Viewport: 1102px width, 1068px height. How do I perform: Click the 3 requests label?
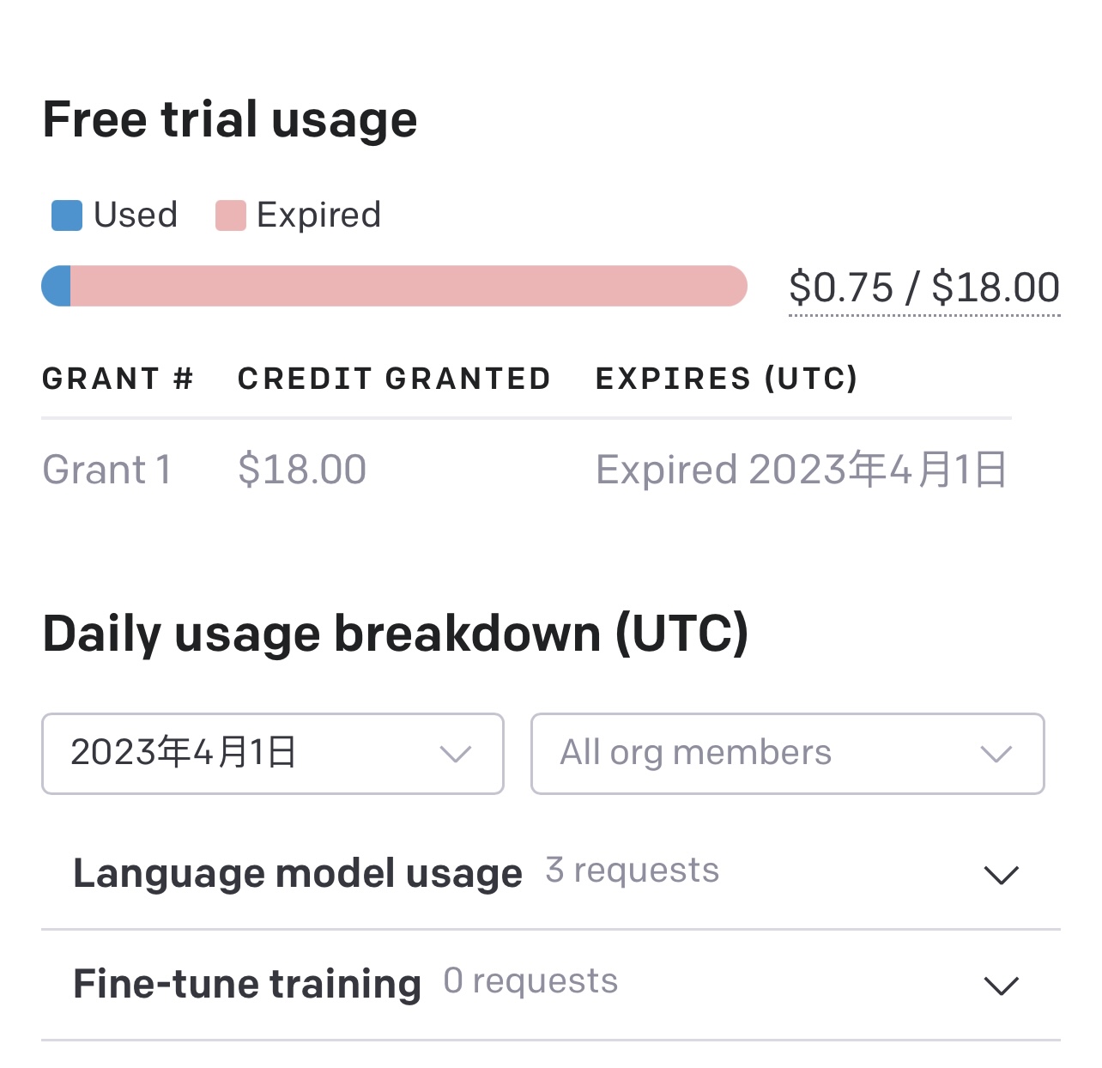(632, 871)
